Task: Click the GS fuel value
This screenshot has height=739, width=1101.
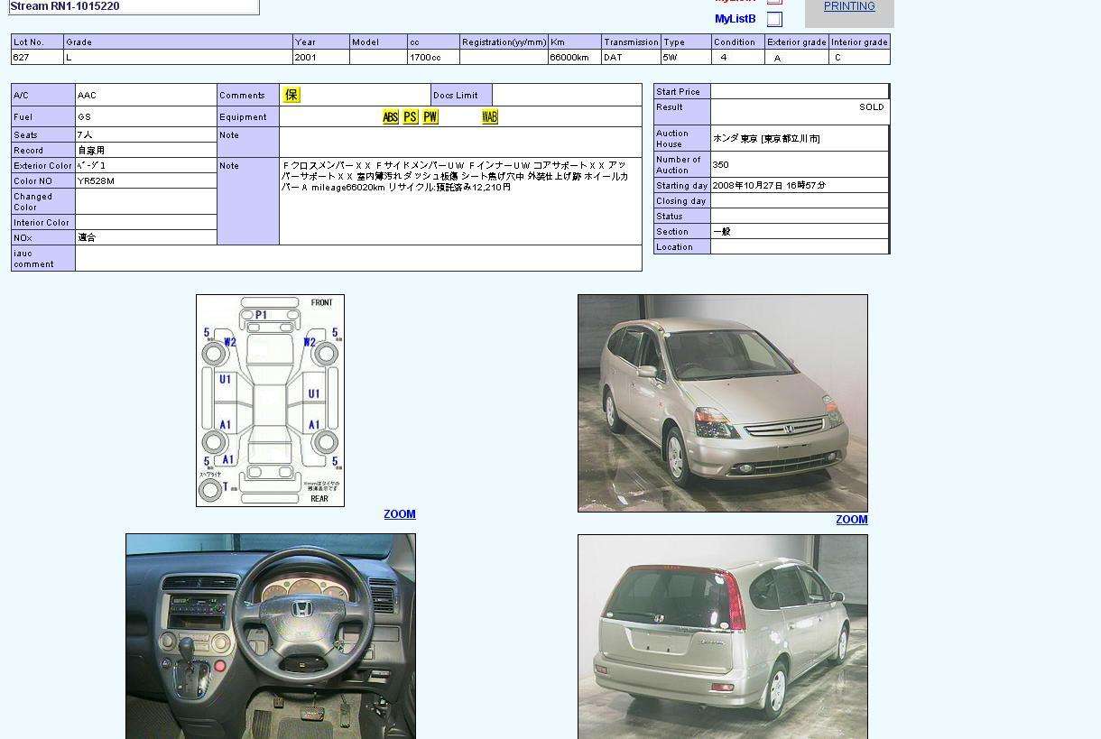Action: (84, 117)
